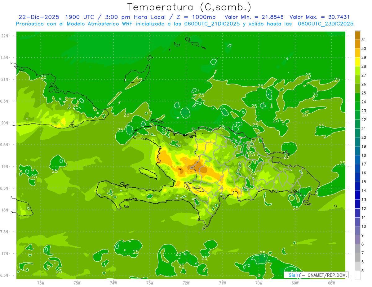The width and height of the screenshot is (372, 287).
Task: Click the legend value "20"
Action: point(364,137)
